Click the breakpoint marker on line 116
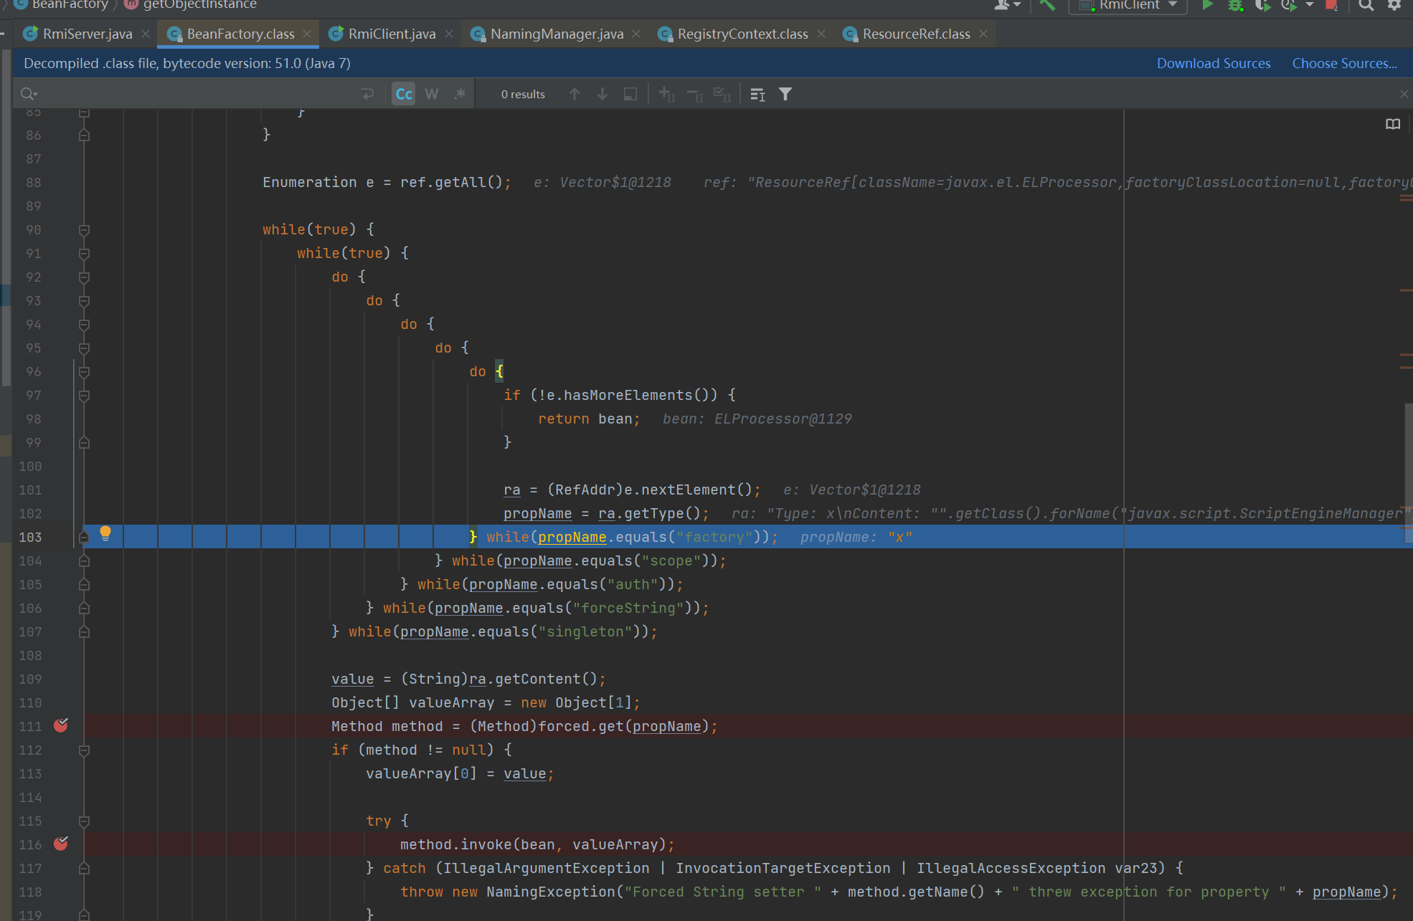Viewport: 1413px width, 921px height. (x=61, y=844)
